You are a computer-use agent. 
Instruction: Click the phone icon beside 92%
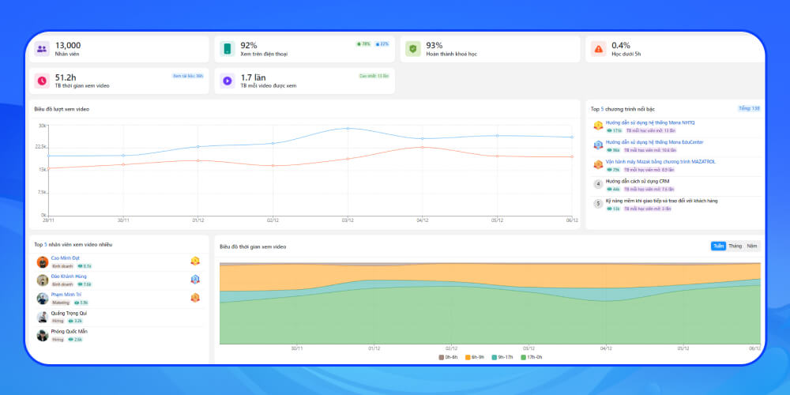pyautogui.click(x=228, y=49)
